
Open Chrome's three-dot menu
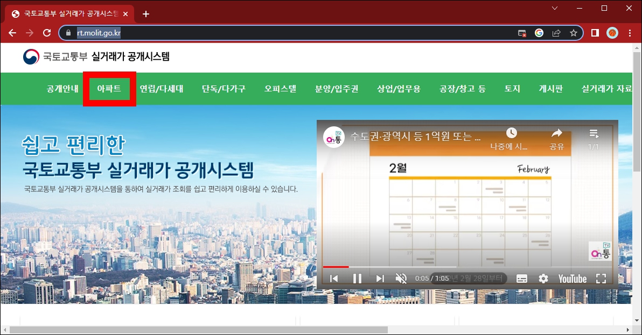tap(629, 33)
